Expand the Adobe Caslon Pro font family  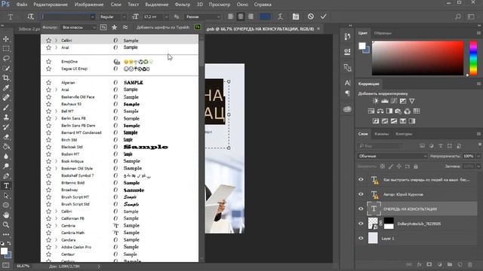(56, 247)
